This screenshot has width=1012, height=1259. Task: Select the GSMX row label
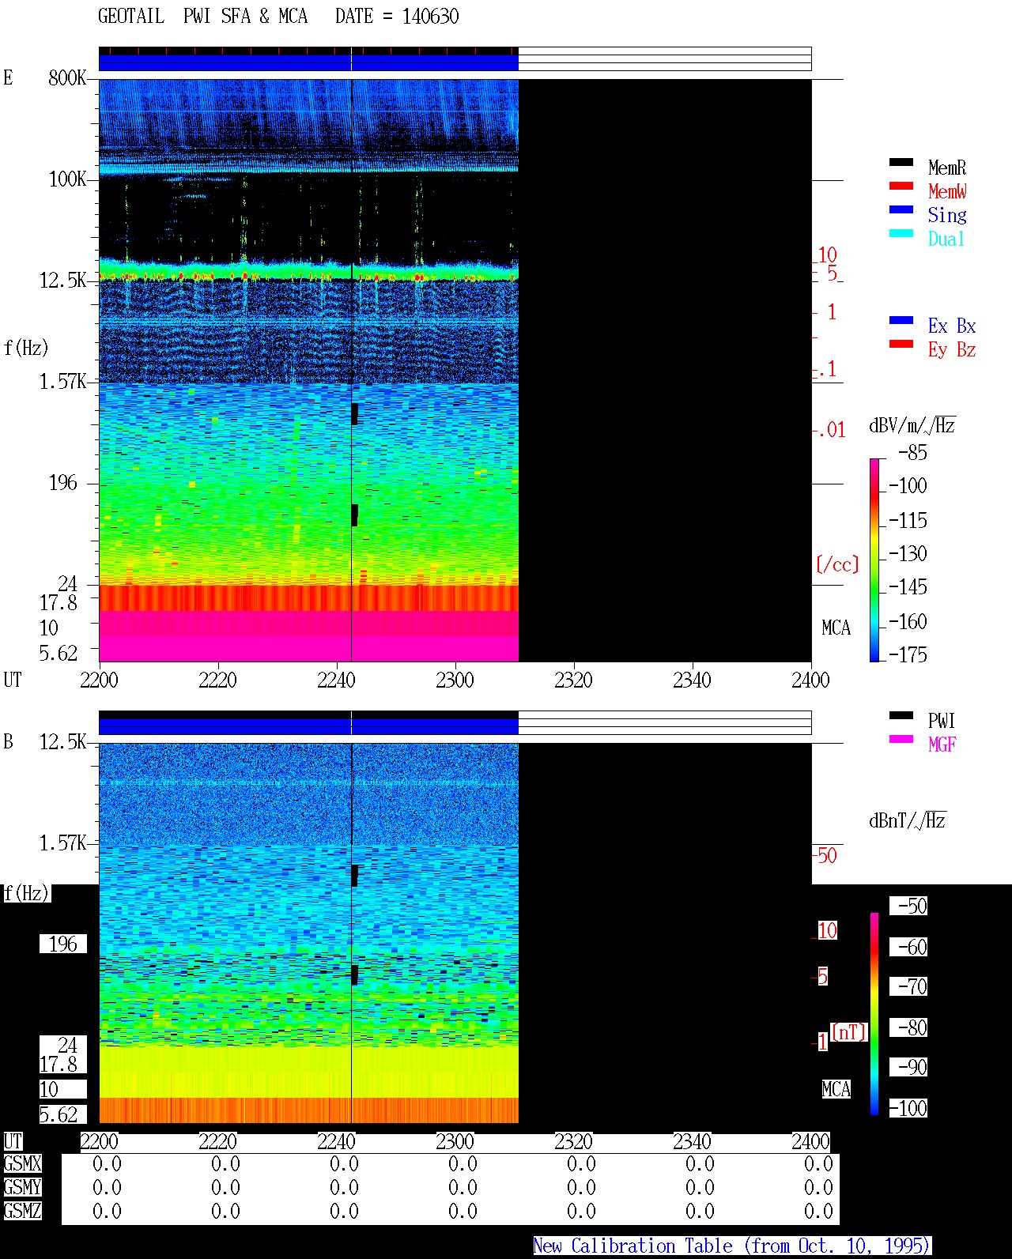click(x=22, y=1164)
